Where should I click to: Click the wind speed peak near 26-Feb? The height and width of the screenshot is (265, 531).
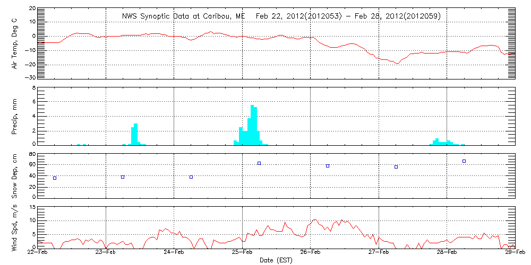pos(315,220)
